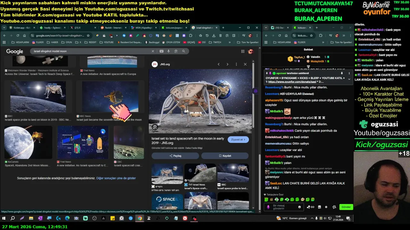Screen dimensions: 410x230
Task: Reload the Google search page
Action: (18, 35)
